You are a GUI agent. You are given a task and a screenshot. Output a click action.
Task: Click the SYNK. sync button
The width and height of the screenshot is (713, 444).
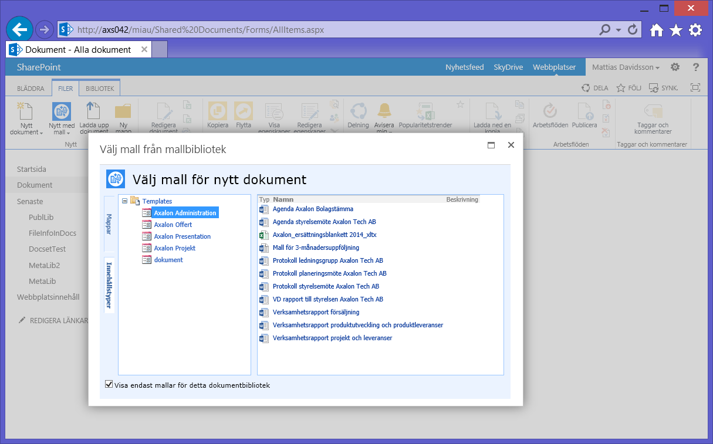click(664, 88)
